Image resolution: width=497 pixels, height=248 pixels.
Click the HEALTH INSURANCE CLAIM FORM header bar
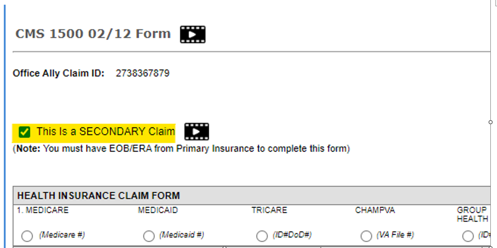99,195
